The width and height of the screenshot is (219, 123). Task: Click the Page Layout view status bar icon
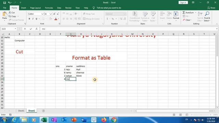pos(180,115)
